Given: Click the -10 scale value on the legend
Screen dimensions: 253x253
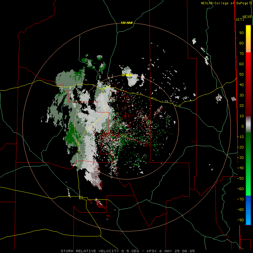Looking at the screenshot, I should pyautogui.click(x=240, y=137).
